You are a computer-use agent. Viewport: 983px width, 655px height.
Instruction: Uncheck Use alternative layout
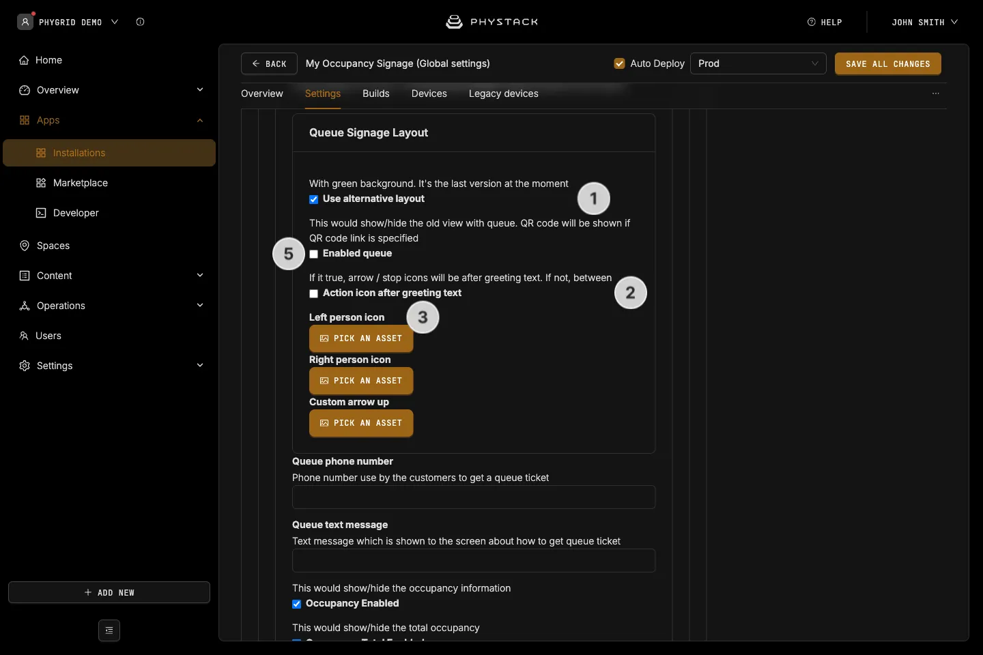(x=313, y=199)
